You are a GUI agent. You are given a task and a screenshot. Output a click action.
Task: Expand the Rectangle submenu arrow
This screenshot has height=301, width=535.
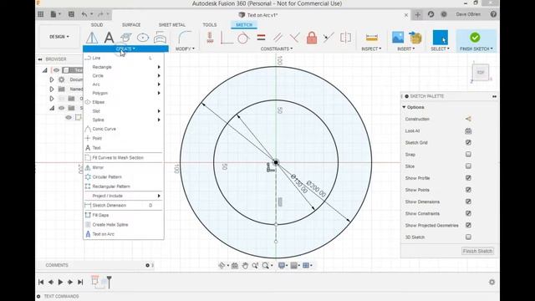coord(159,67)
